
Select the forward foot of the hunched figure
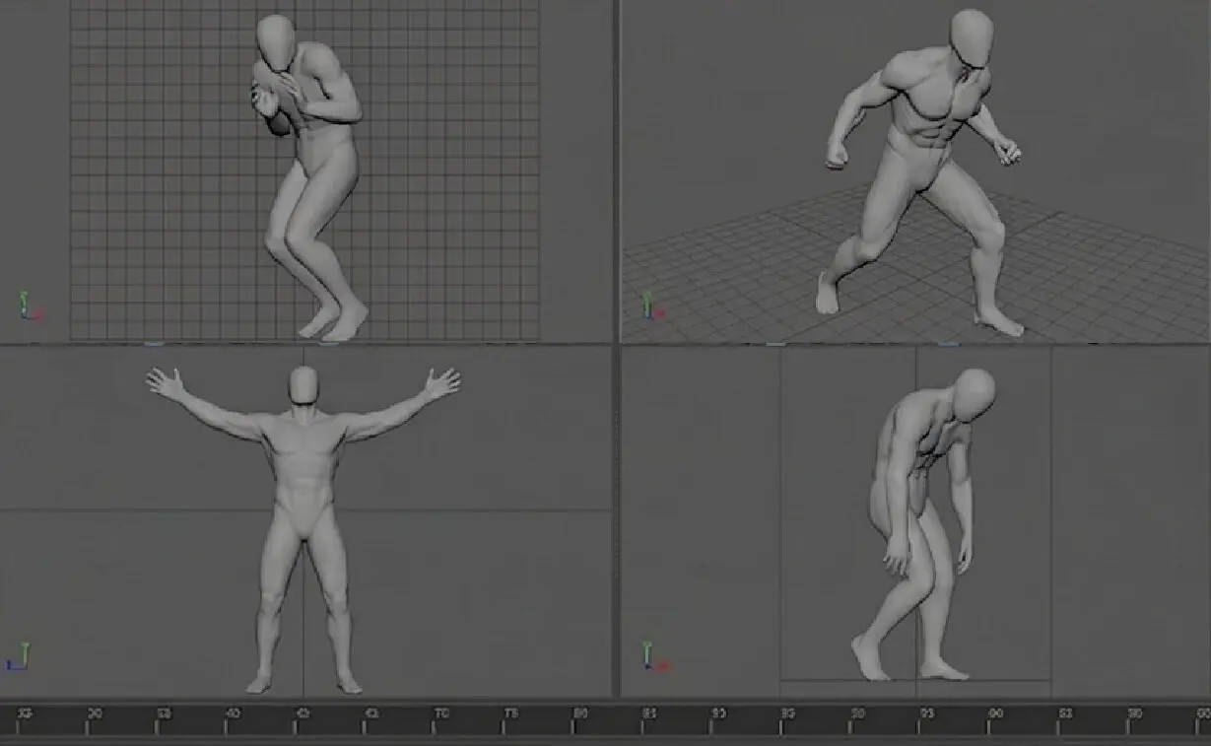pyautogui.click(x=868, y=657)
